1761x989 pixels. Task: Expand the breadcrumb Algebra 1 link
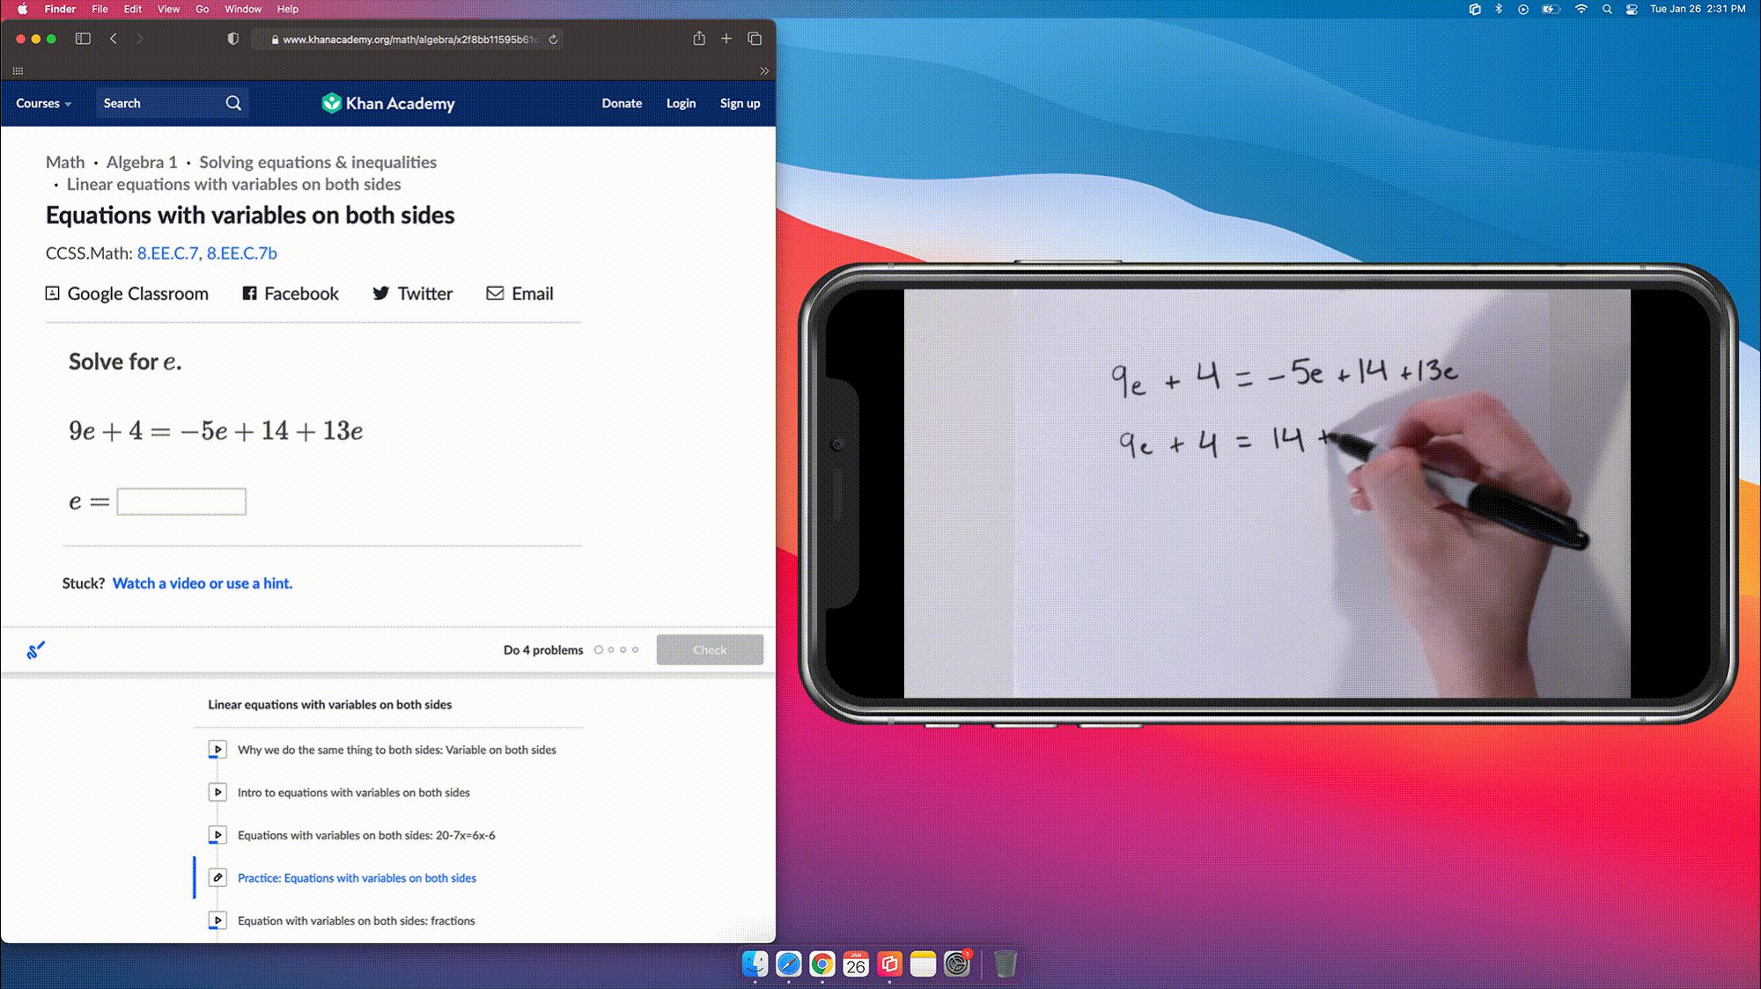click(142, 161)
